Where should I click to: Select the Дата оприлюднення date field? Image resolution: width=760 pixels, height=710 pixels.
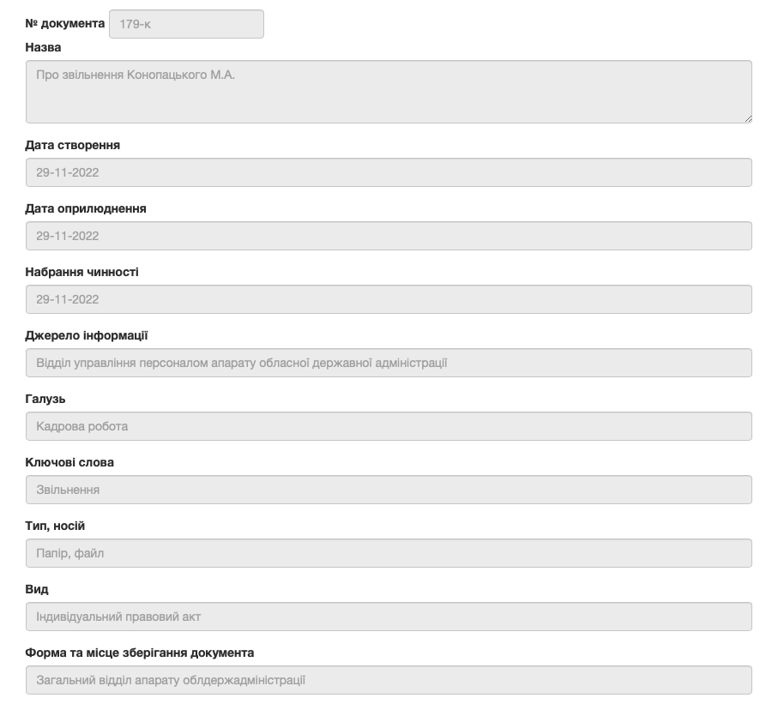[389, 236]
